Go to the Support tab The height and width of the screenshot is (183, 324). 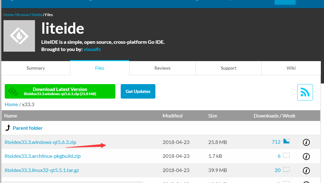tap(229, 68)
